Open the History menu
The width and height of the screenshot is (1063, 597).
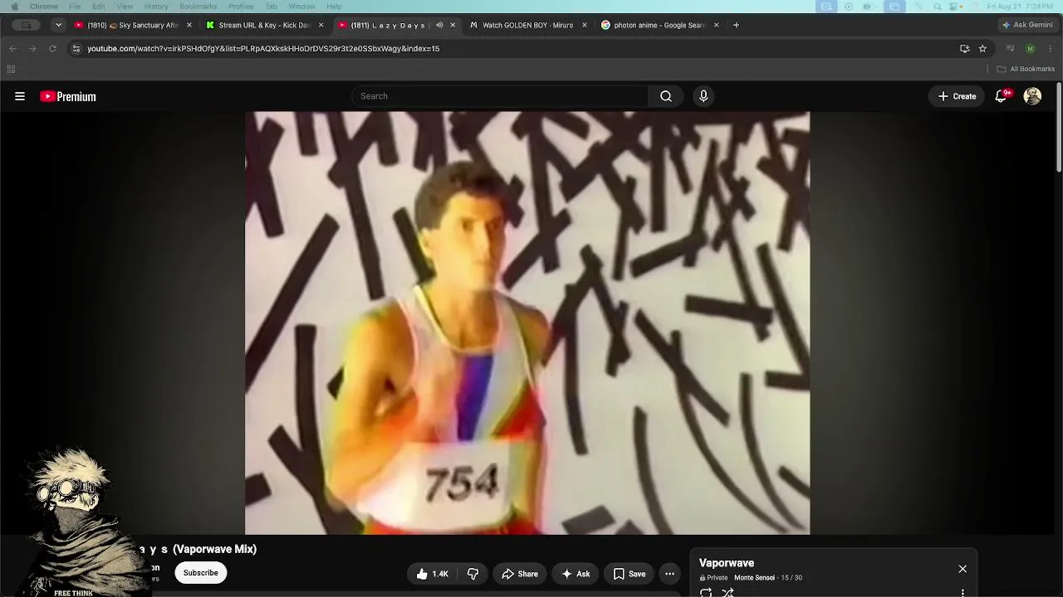coord(156,7)
